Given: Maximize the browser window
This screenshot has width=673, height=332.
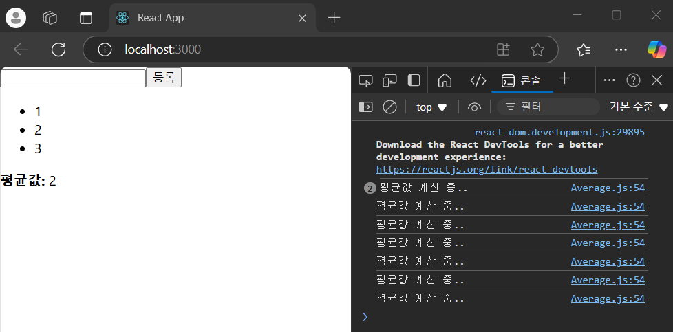Looking at the screenshot, I should coord(617,15).
